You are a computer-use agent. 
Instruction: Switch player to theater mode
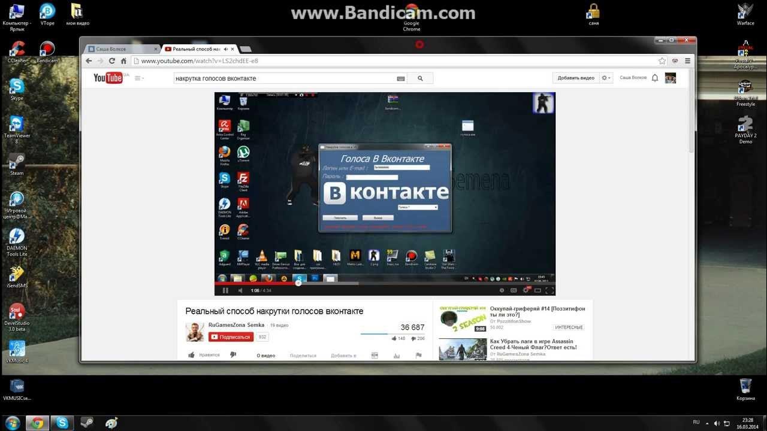pyautogui.click(x=537, y=290)
